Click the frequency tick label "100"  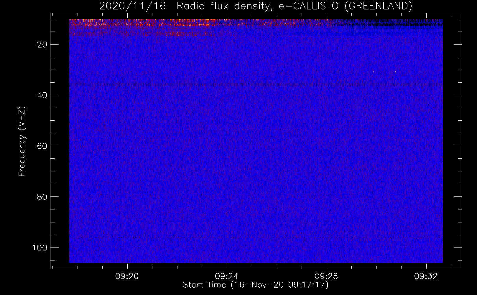(40, 248)
